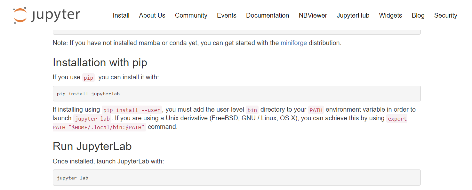Click the 'pip install jupyterlab' code block

click(x=236, y=94)
